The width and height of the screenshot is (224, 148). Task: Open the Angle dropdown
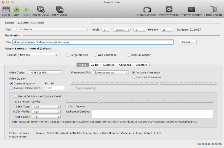click(x=106, y=30)
